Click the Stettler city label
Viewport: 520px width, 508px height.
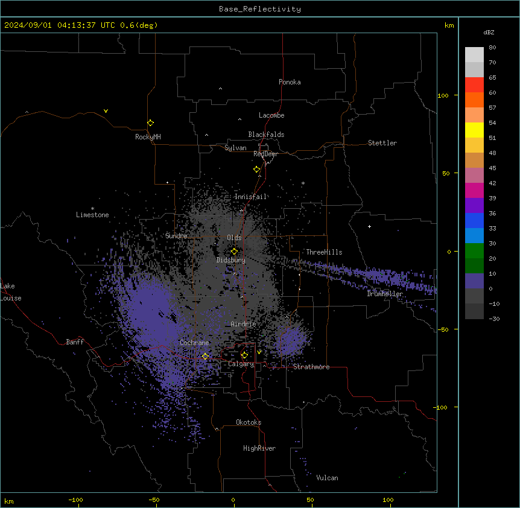tap(382, 143)
